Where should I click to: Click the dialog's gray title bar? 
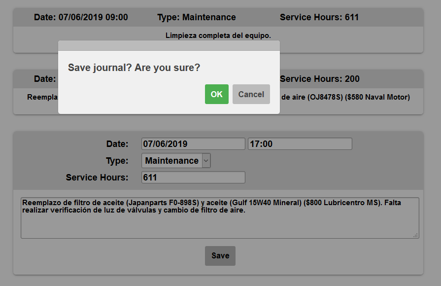click(x=169, y=45)
